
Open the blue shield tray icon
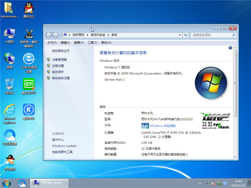tap(225, 183)
